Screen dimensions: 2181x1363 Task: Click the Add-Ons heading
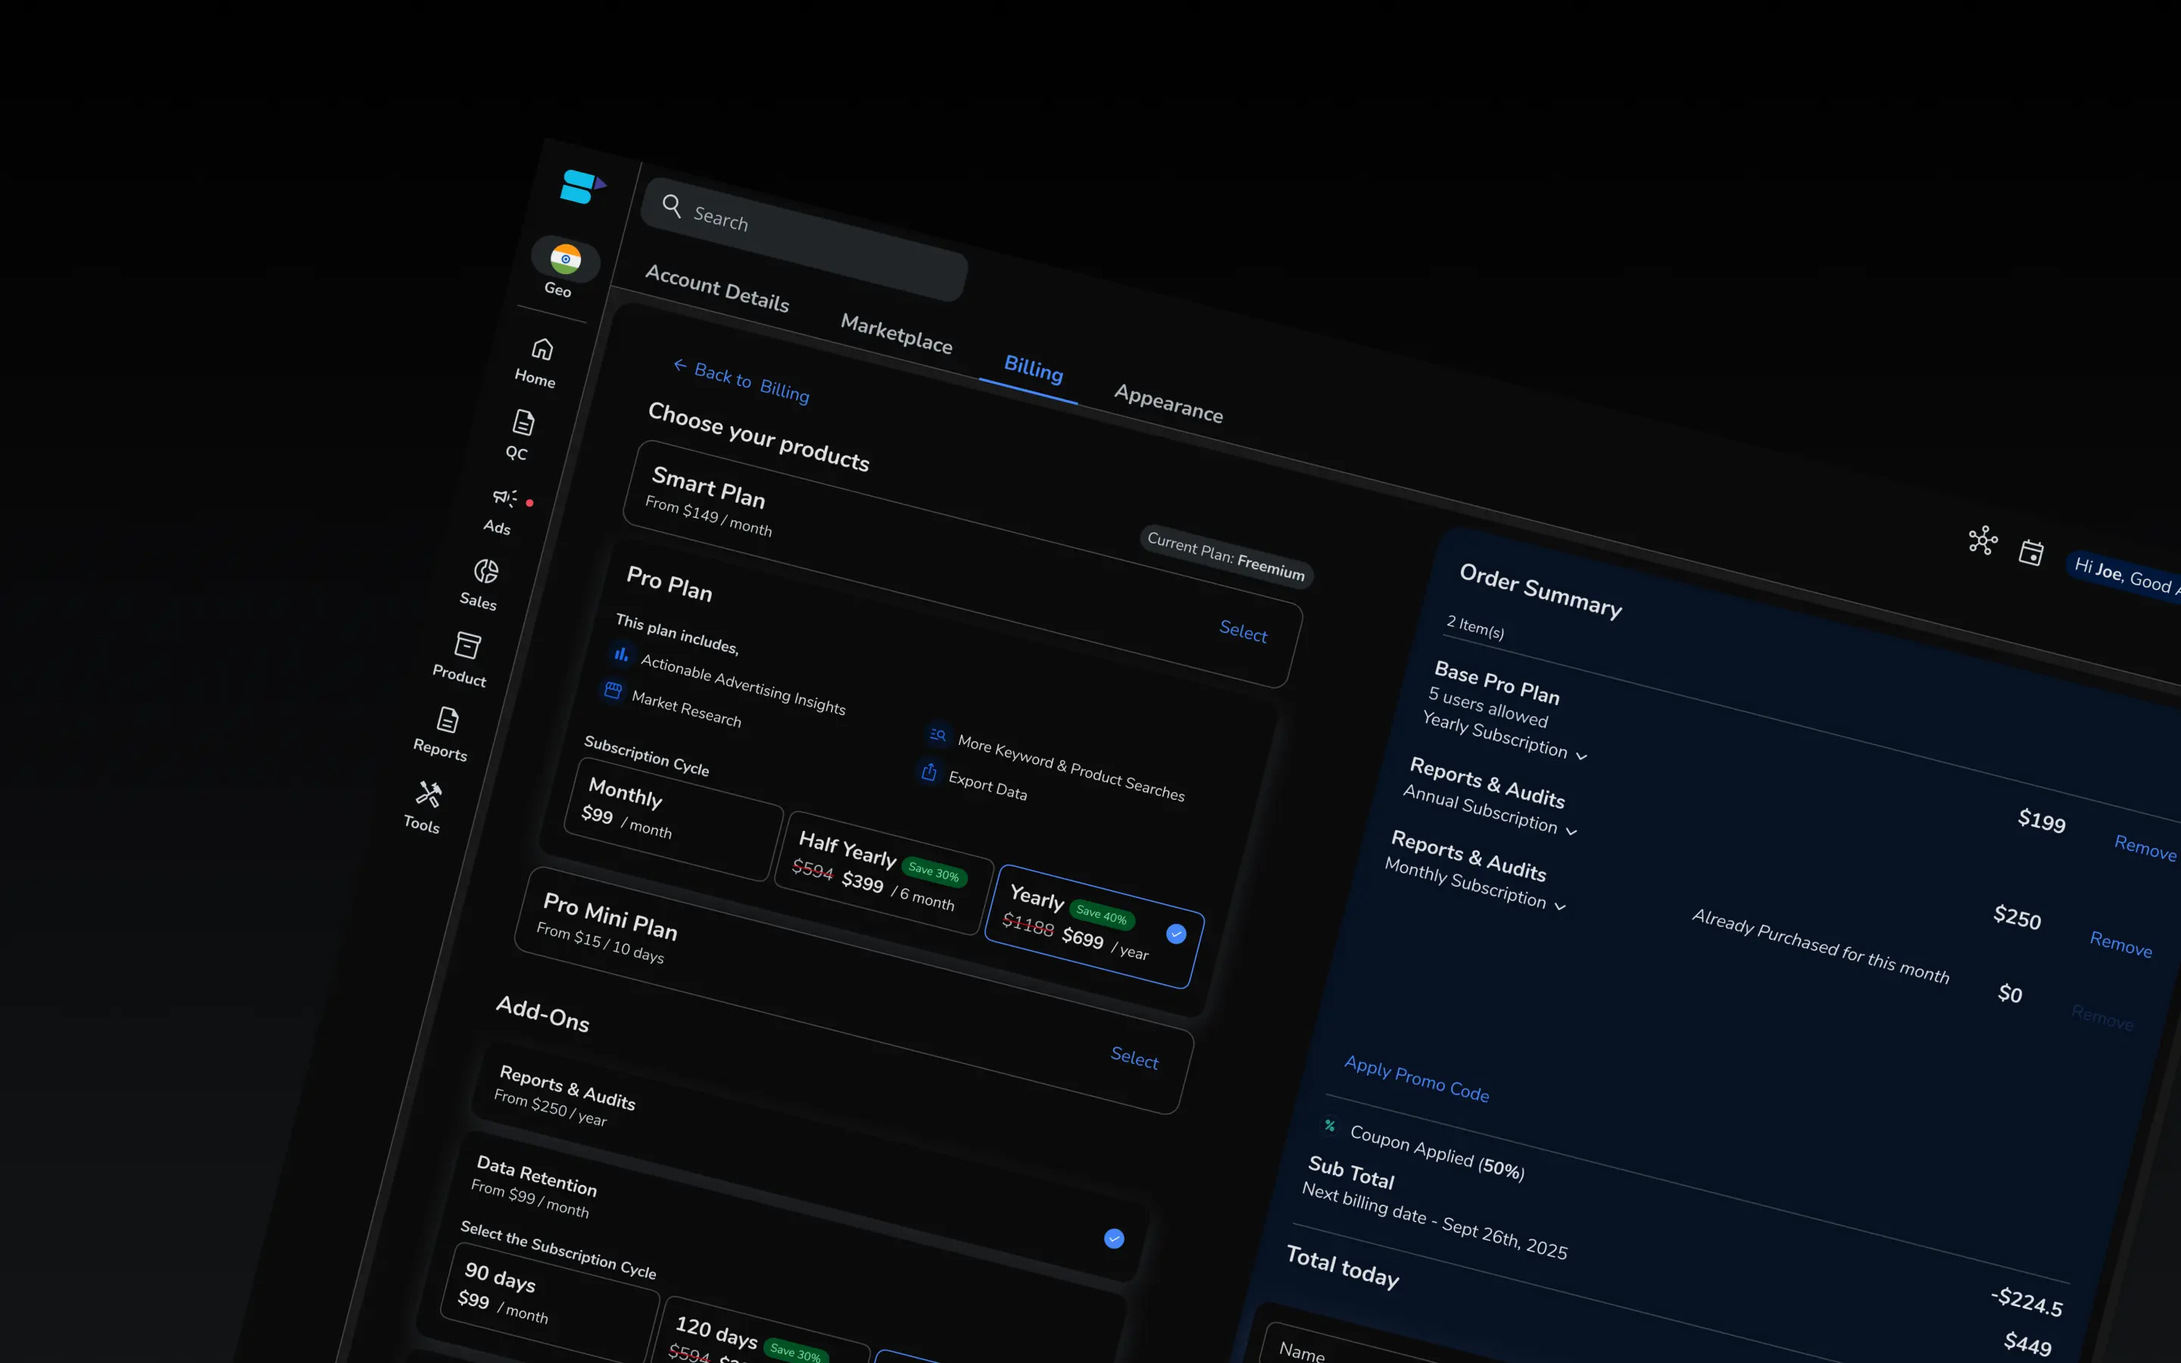coord(544,1013)
